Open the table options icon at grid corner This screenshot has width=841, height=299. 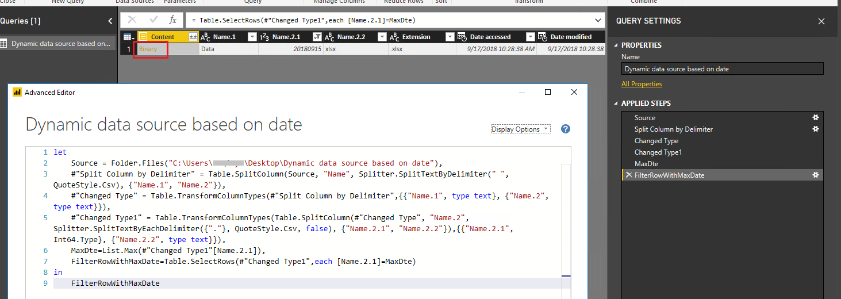pyautogui.click(x=129, y=37)
